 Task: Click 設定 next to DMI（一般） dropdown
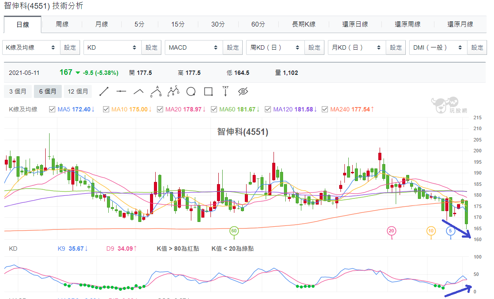[x=477, y=47]
